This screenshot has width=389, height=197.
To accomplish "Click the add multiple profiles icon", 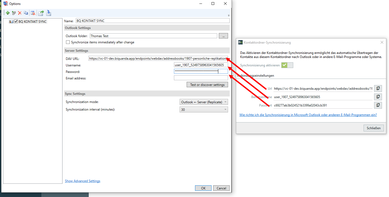I will (x=14, y=13).
